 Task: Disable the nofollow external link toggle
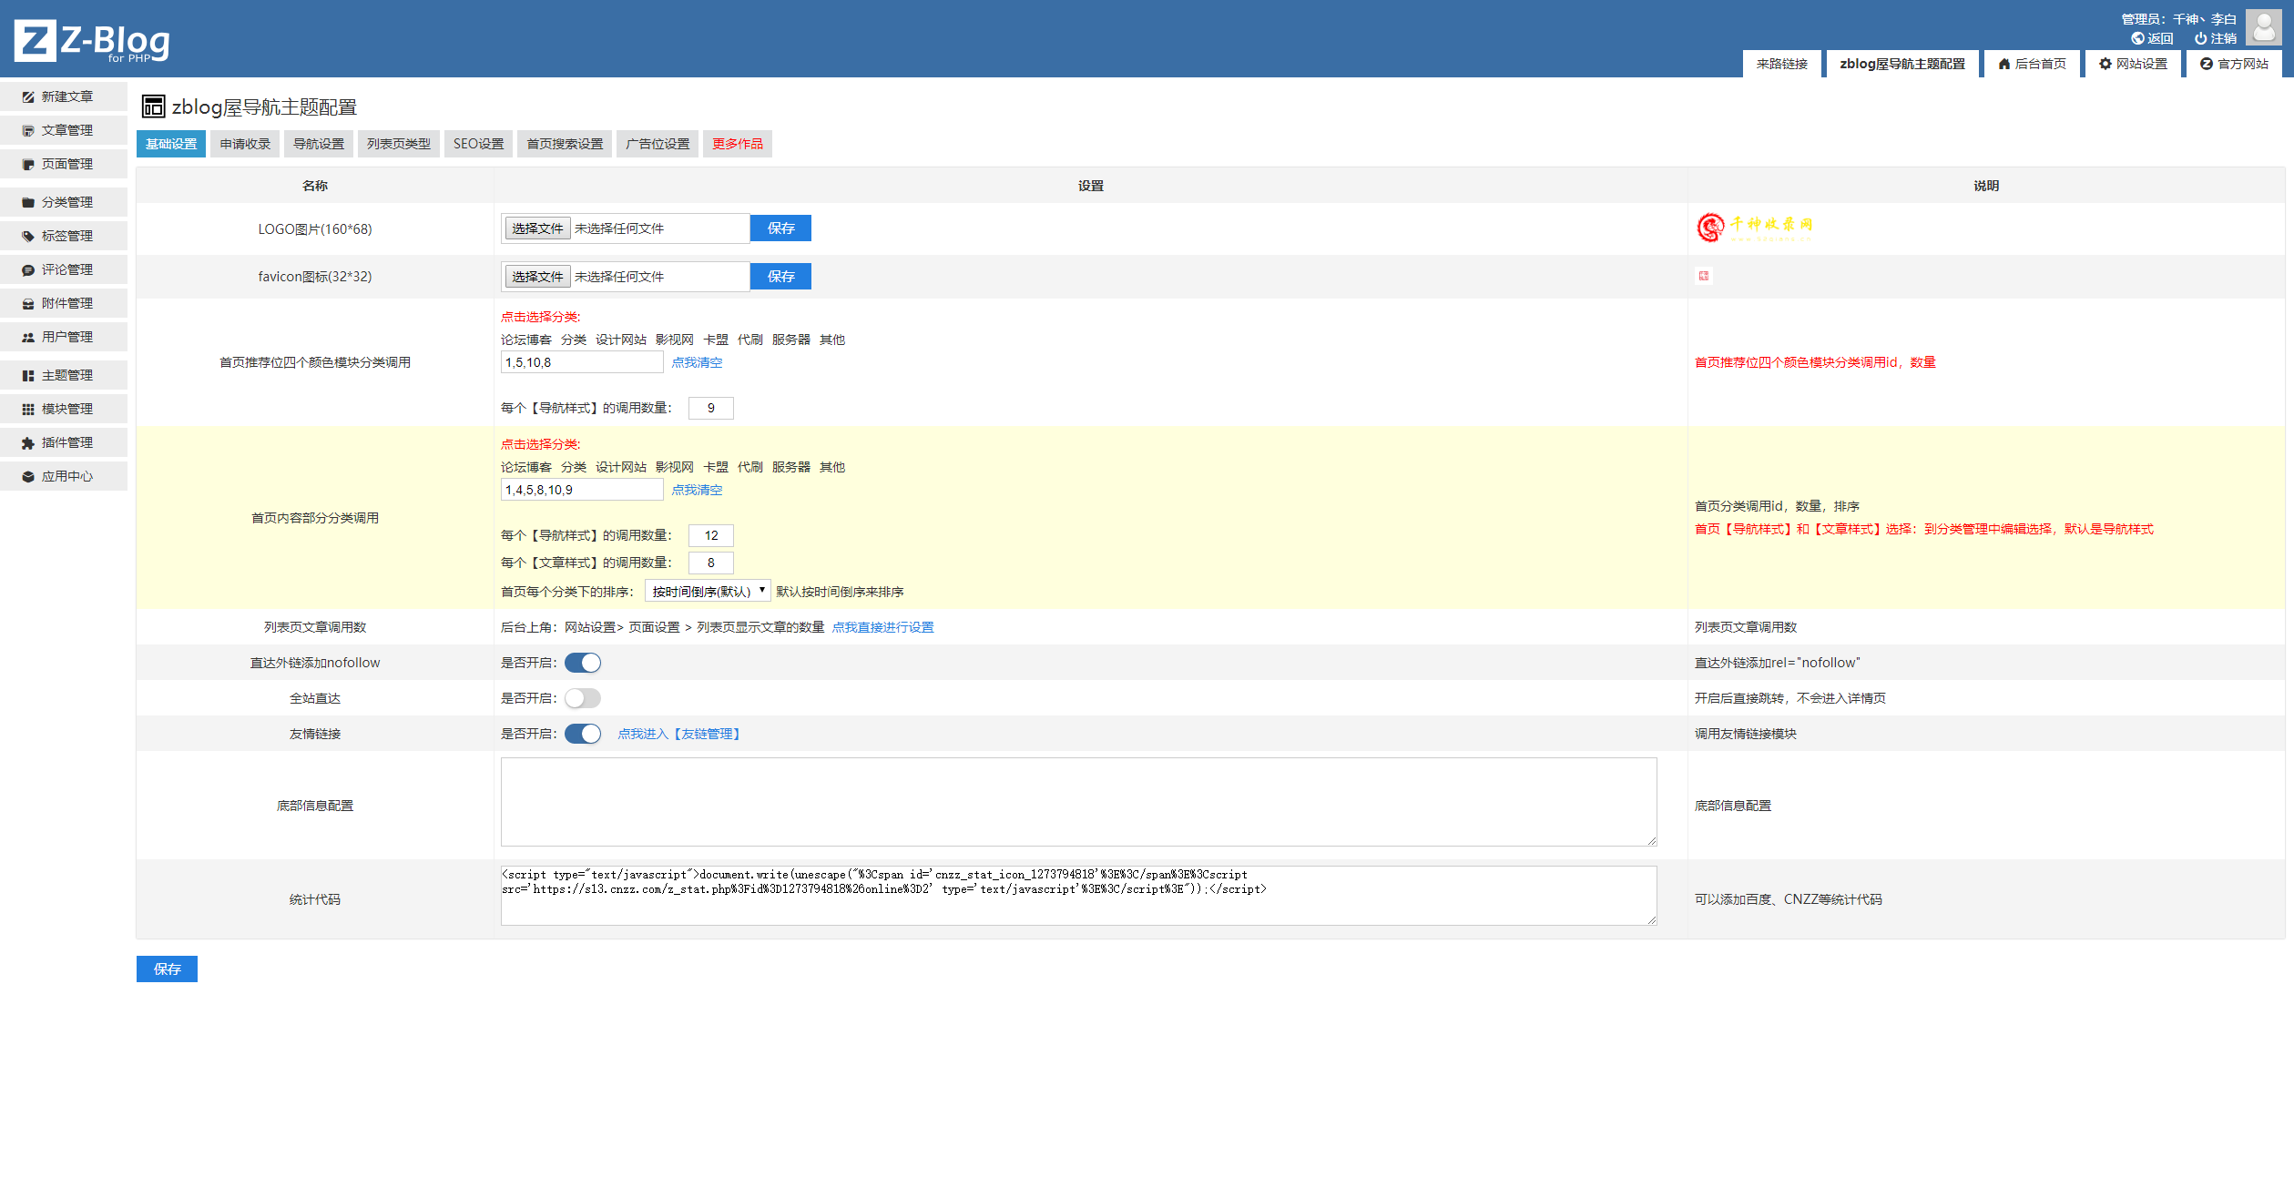[x=583, y=663]
